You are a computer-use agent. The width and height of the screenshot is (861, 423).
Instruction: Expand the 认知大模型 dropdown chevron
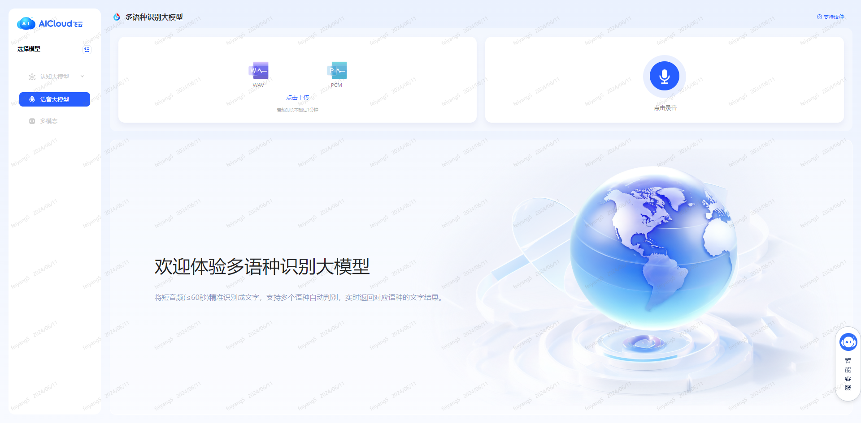coord(82,77)
